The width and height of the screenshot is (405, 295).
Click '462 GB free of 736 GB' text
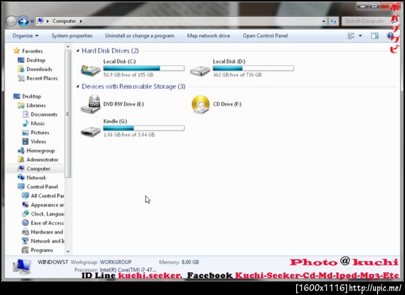(x=237, y=75)
